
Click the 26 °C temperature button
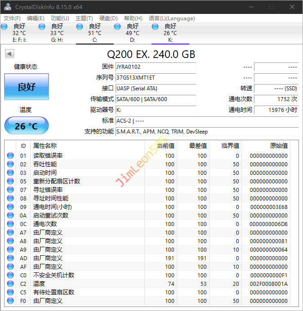coord(27,126)
